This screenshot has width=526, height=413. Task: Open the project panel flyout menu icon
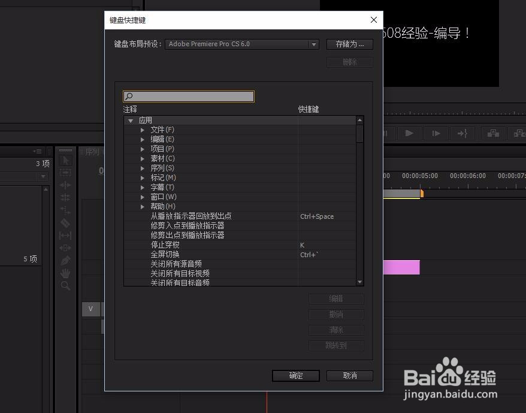38,152
